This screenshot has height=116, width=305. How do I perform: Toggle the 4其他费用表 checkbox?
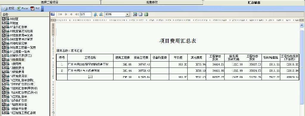[x=4, y=76]
